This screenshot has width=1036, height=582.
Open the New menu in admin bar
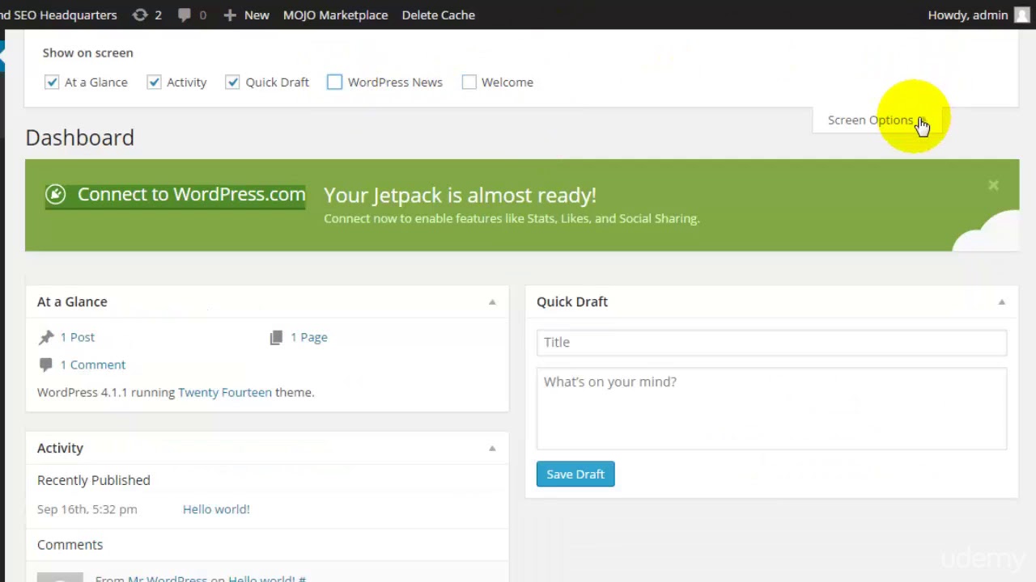pos(247,15)
